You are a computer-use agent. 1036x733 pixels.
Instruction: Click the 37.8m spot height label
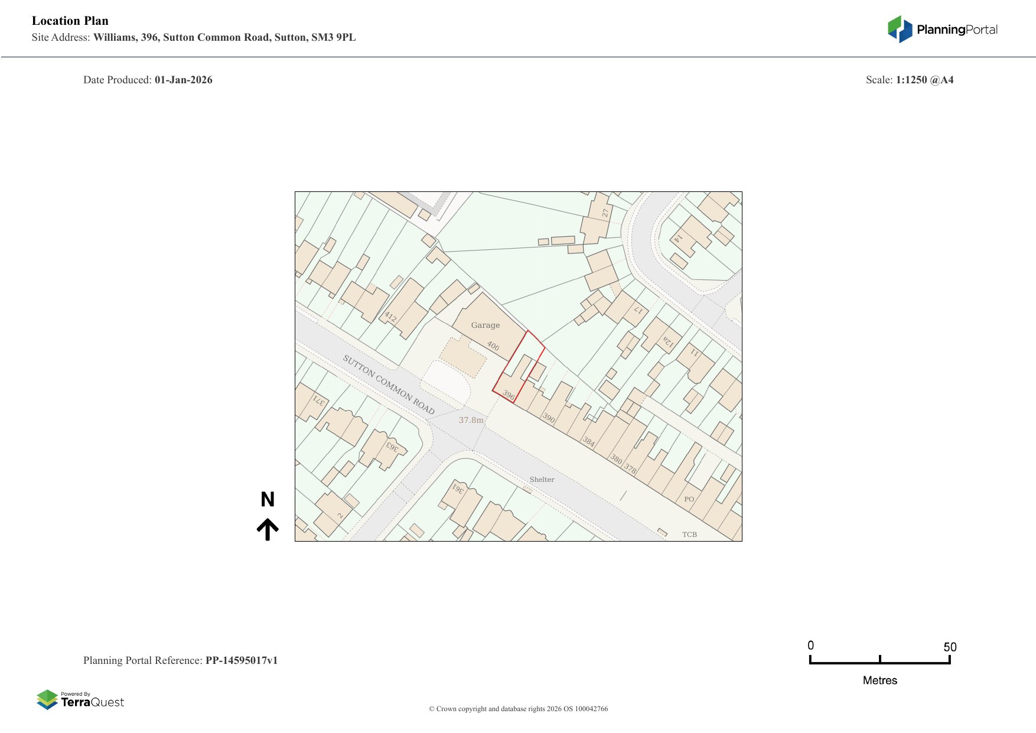[x=471, y=420]
